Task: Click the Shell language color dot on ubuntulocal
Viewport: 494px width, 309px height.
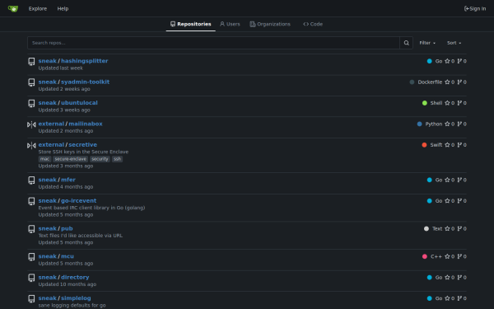Action: point(425,103)
